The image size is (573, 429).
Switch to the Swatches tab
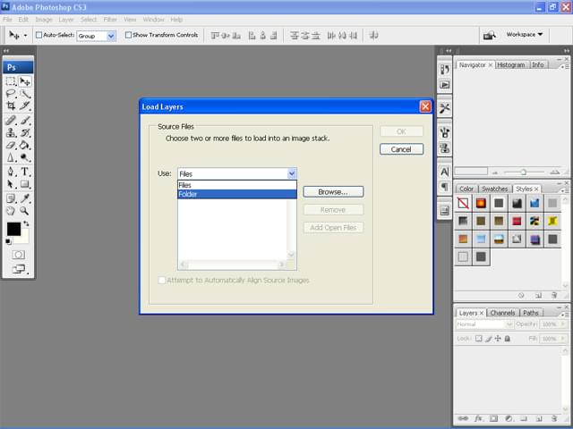494,189
